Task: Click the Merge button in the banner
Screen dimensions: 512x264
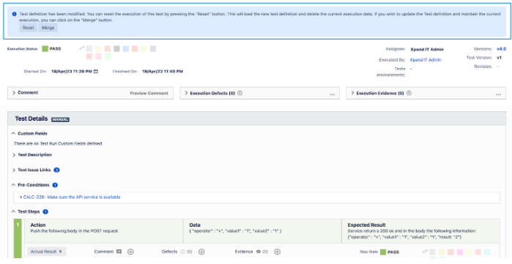Action: [x=48, y=28]
